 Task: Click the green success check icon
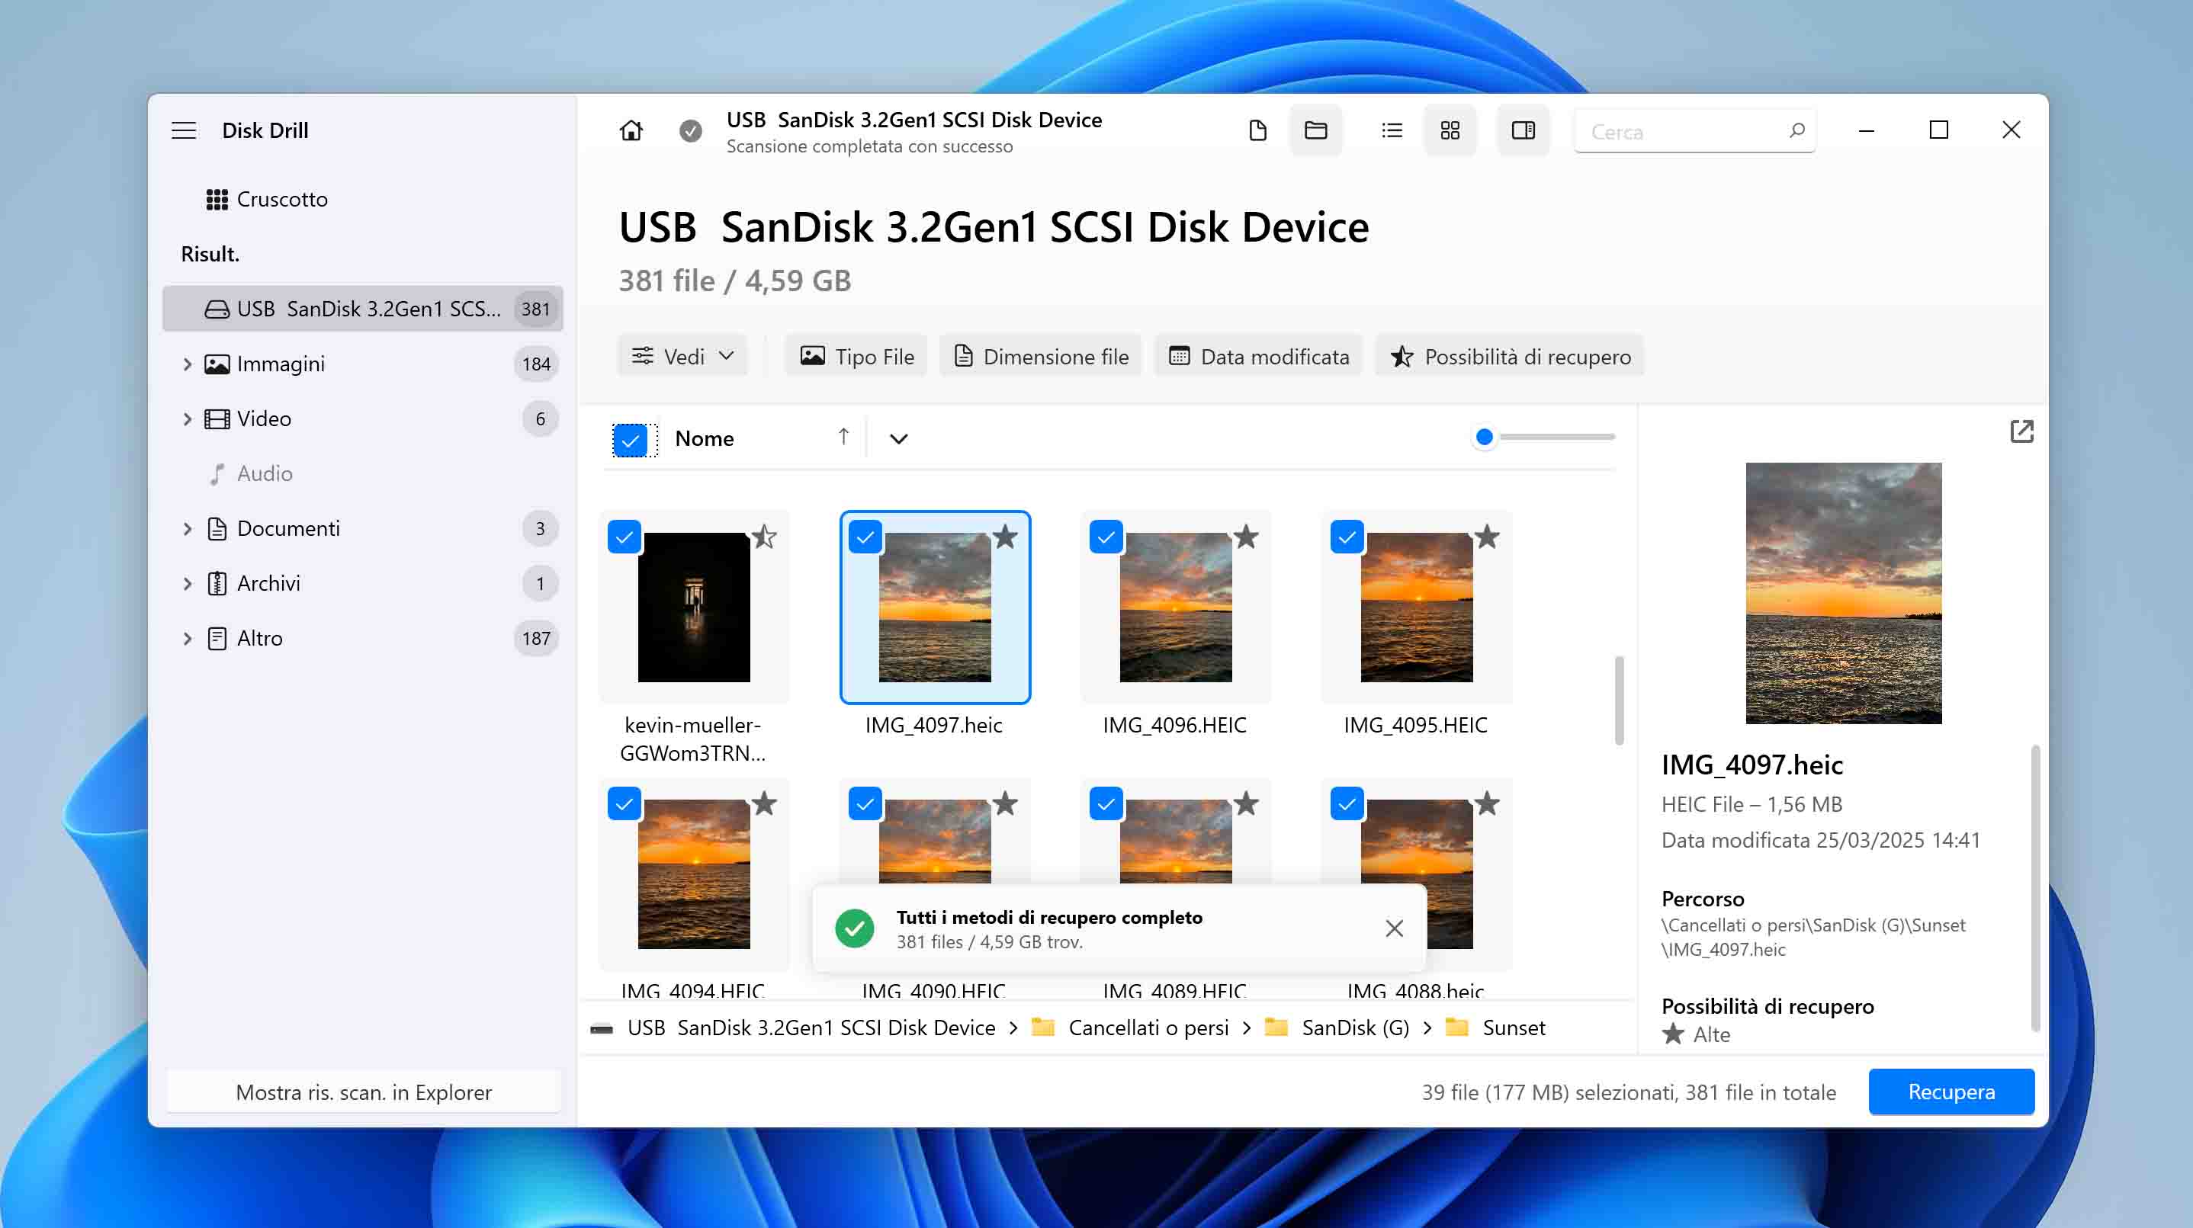click(854, 928)
